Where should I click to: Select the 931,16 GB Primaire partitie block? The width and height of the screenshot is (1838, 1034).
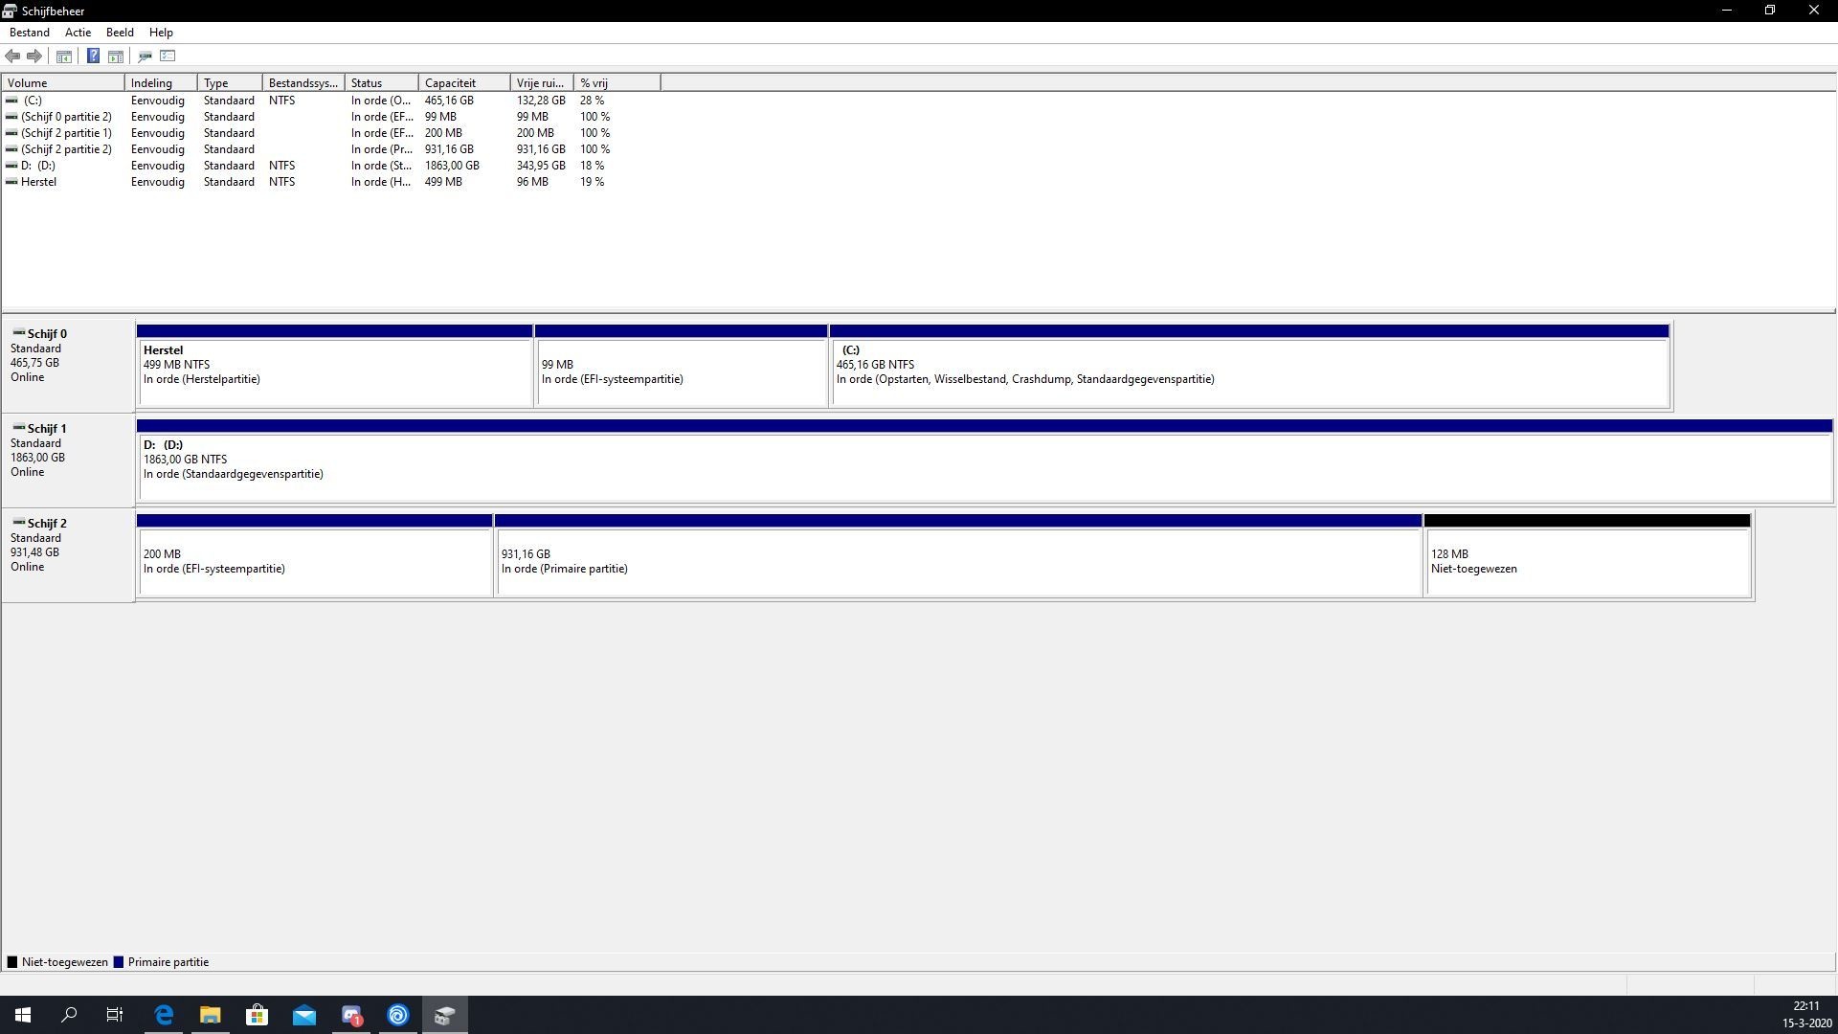[x=957, y=562]
